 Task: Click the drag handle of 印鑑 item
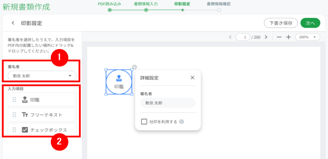click(x=14, y=100)
